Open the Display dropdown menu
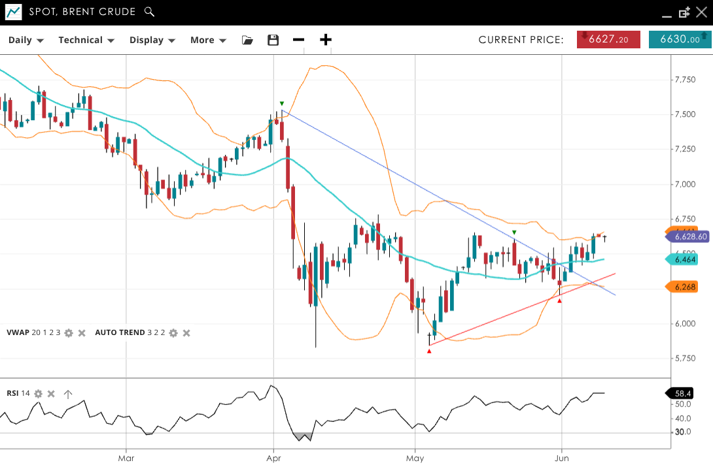 (x=152, y=40)
